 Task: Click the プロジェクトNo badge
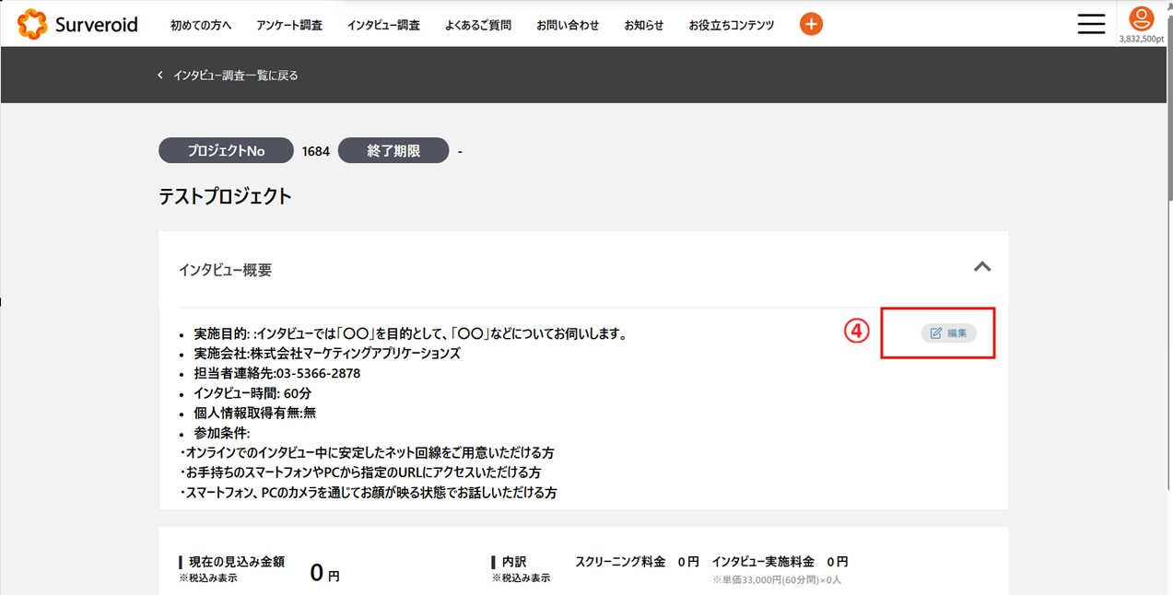point(226,151)
